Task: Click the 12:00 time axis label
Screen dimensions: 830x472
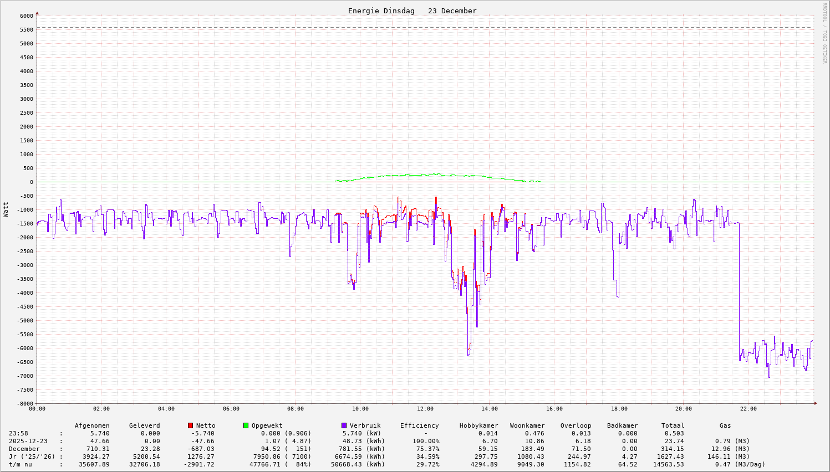Action: (425, 409)
